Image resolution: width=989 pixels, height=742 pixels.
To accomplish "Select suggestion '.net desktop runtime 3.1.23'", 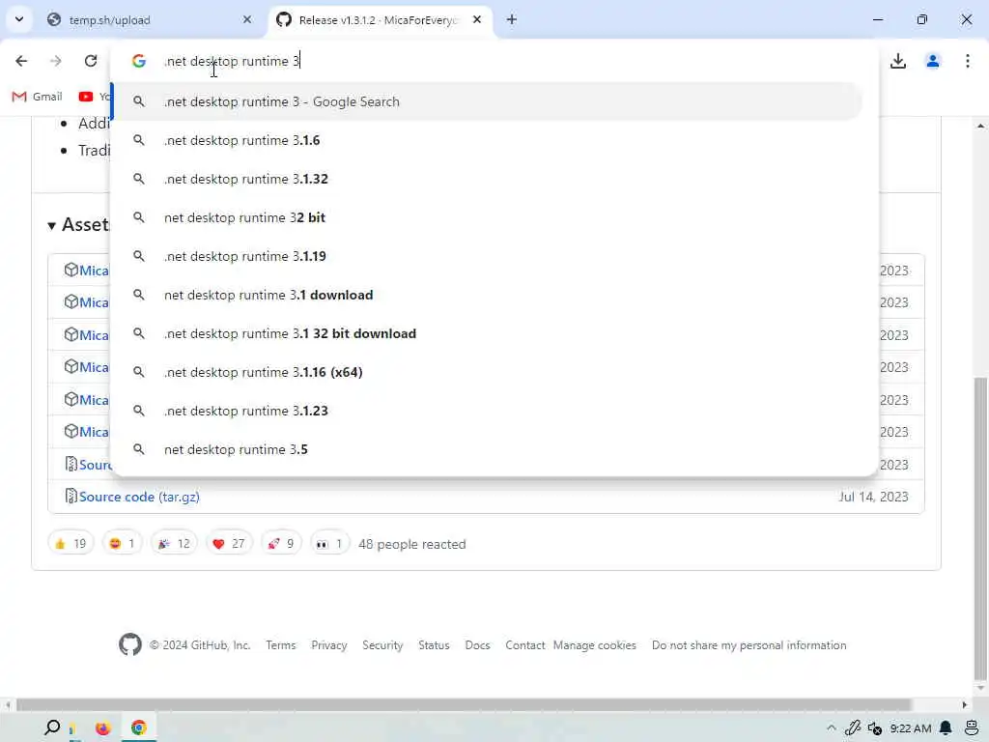I will tap(487, 411).
